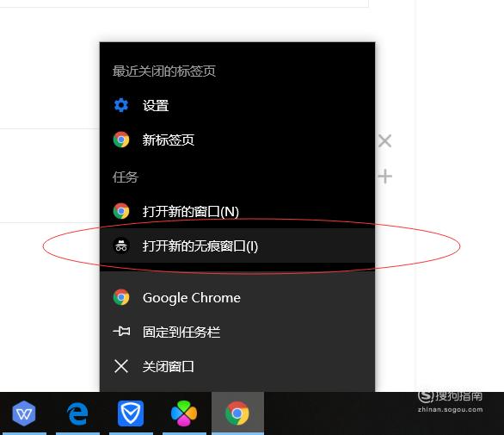
Task: Click the incognito hat-and-glasses icon
Action: 121,245
